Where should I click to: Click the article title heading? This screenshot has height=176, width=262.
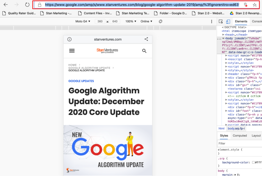pyautogui.click(x=106, y=101)
